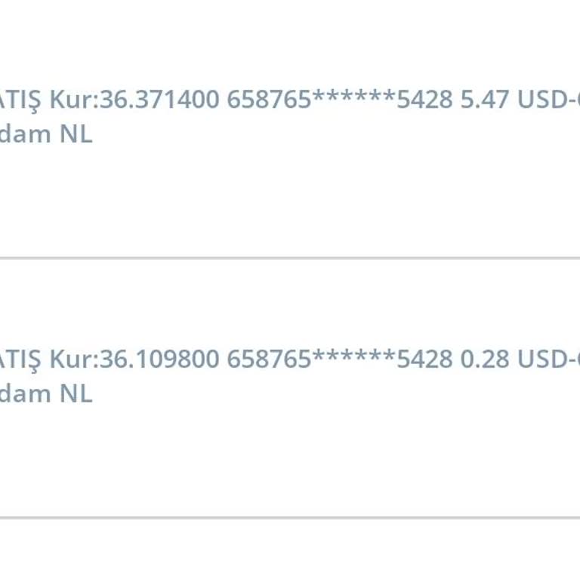Click the divider line below the 5.47 USD transaction
The width and height of the screenshot is (580, 580).
point(290,258)
